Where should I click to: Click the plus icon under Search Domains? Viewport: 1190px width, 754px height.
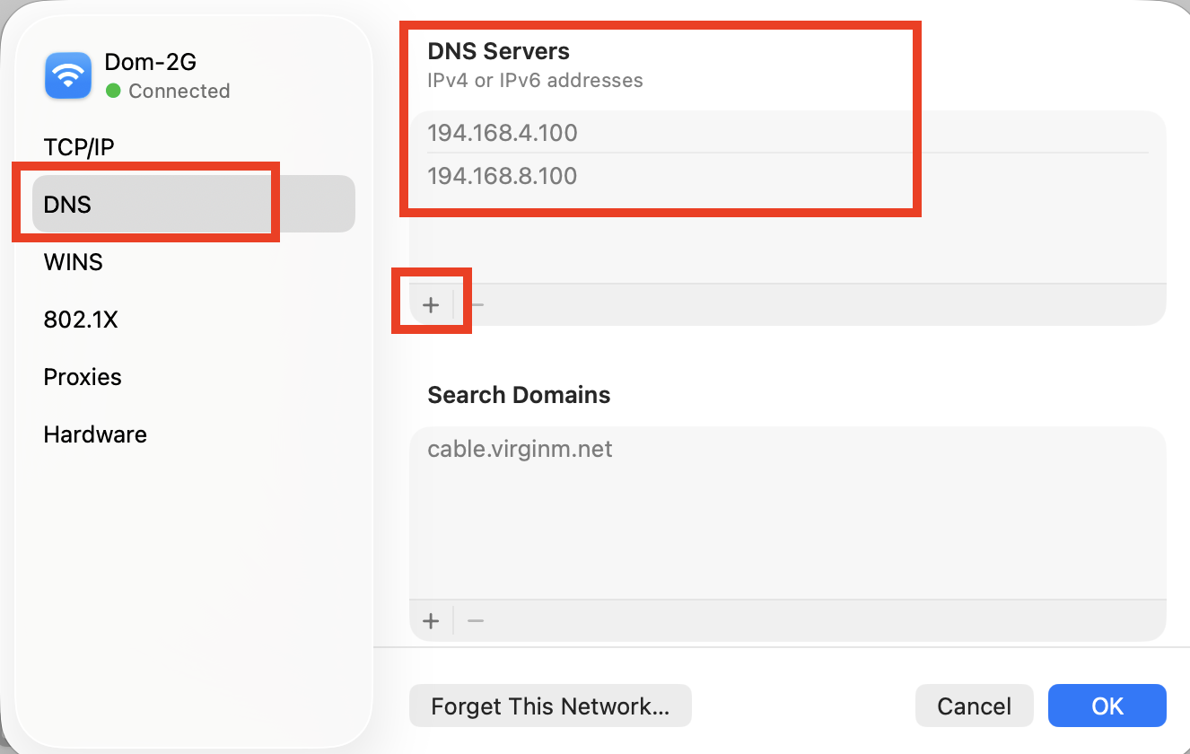coord(431,620)
